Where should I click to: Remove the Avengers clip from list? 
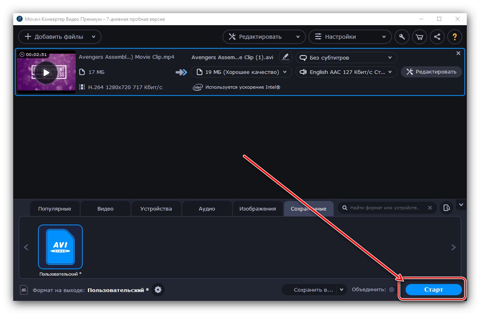tap(458, 53)
